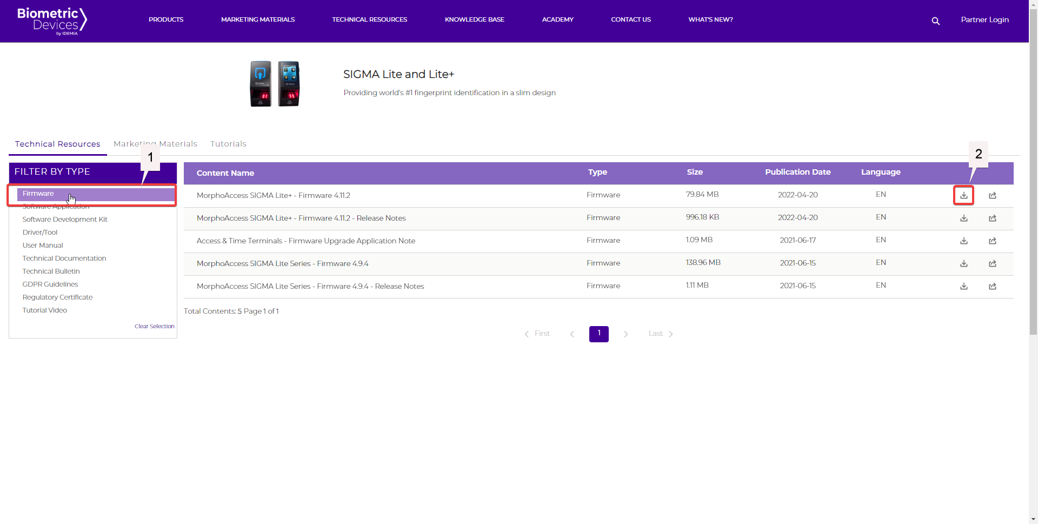Select the Firmware filter type

coord(96,194)
